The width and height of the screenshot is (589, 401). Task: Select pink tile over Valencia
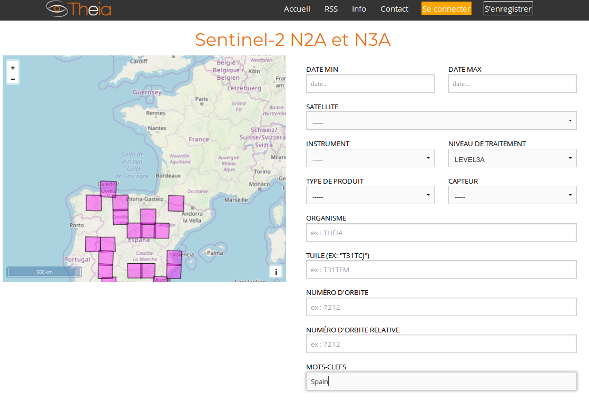[x=174, y=257]
